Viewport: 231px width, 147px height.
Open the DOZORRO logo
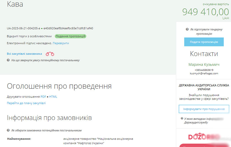click(204, 137)
